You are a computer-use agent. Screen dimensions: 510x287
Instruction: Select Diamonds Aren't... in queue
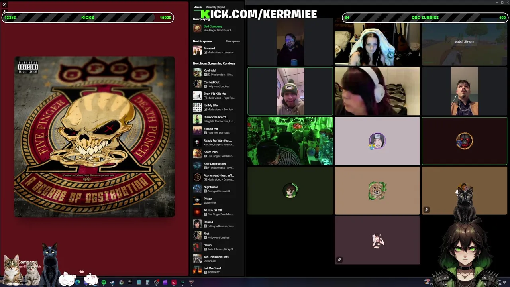point(218,119)
